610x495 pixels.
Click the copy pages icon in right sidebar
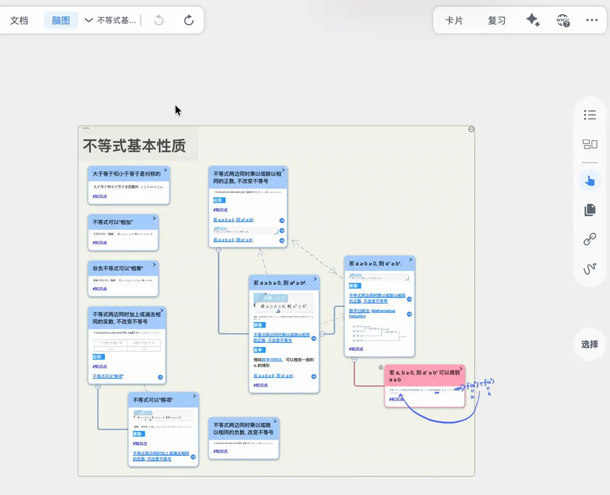pyautogui.click(x=590, y=210)
